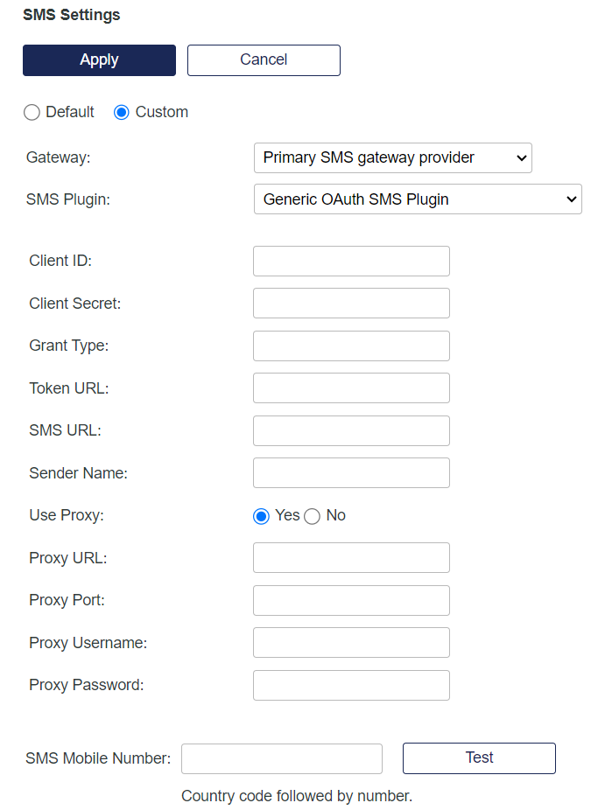Open the Gateway dropdown
This screenshot has width=598, height=810.
392,158
